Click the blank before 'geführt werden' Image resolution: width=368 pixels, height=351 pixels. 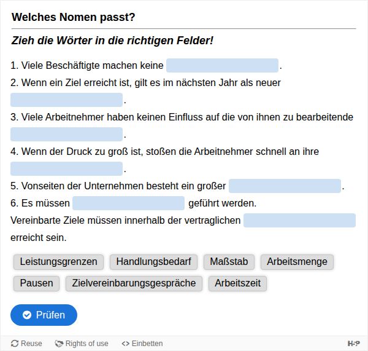tap(128, 203)
